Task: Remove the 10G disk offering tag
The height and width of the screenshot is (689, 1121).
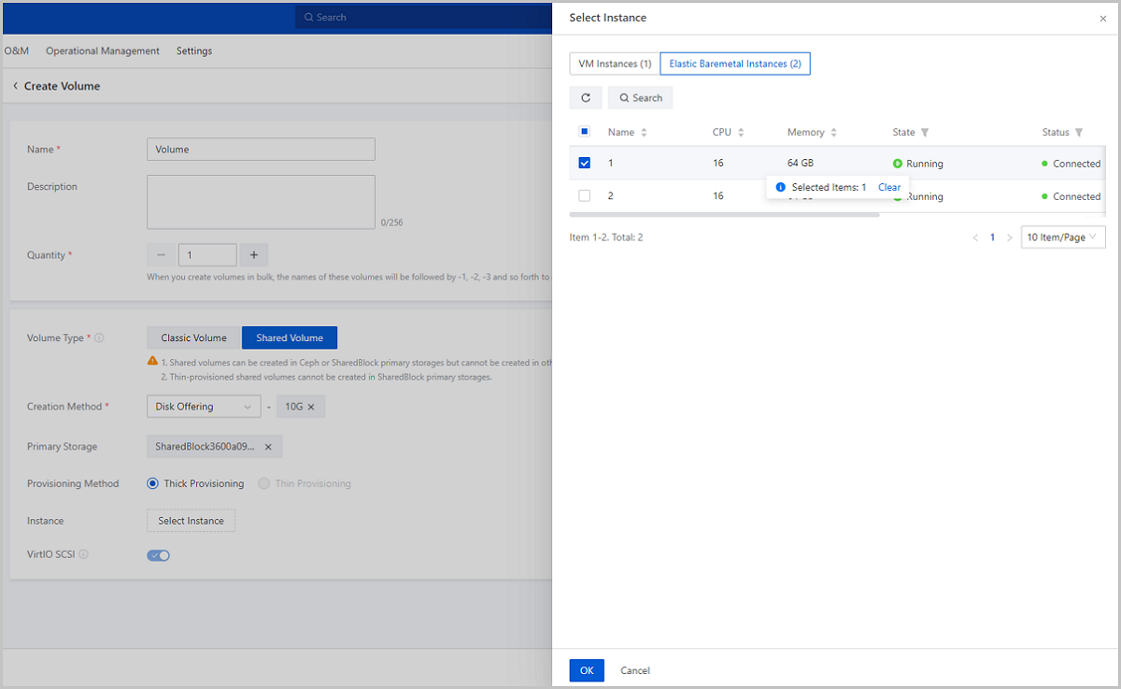Action: tap(311, 408)
